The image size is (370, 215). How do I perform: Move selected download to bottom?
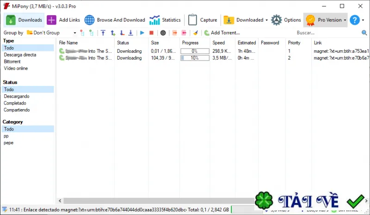(x=131, y=33)
